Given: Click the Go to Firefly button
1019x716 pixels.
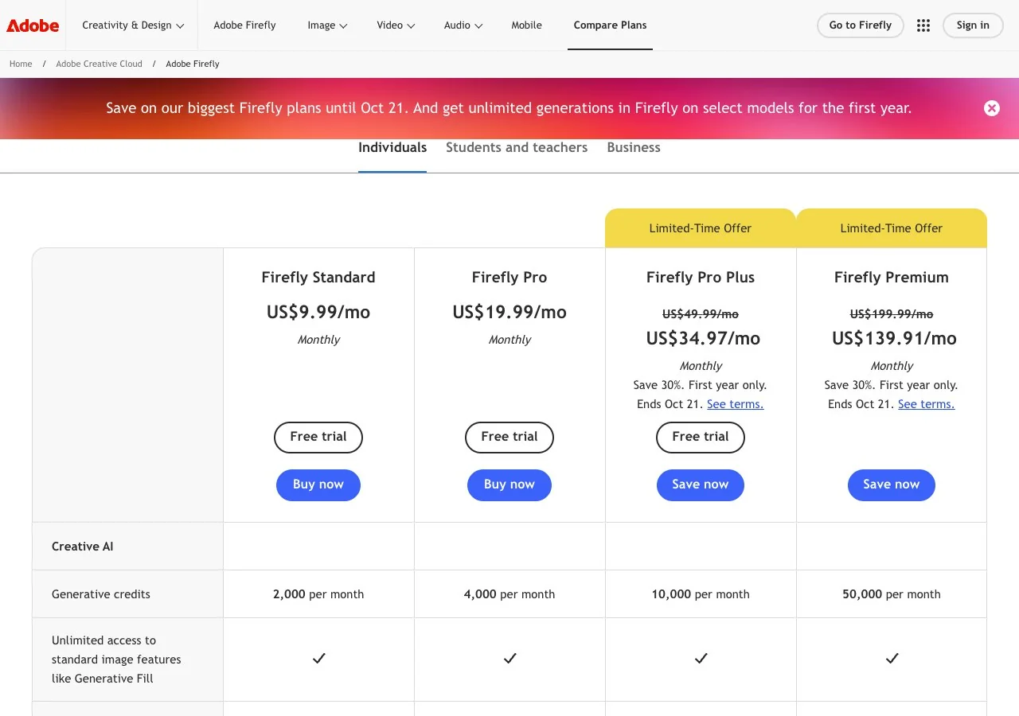Looking at the screenshot, I should 860,25.
